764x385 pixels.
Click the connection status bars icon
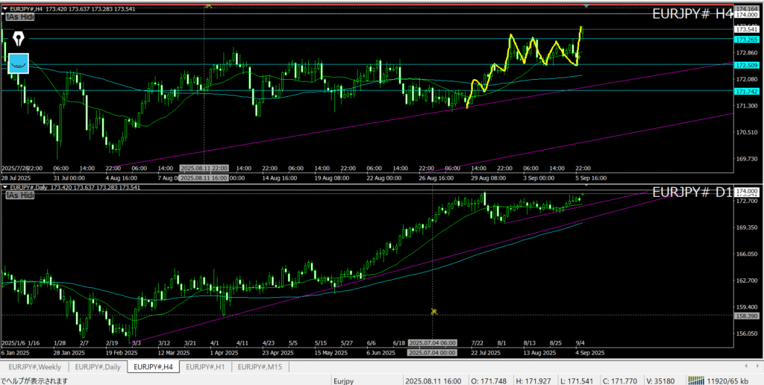[695, 380]
